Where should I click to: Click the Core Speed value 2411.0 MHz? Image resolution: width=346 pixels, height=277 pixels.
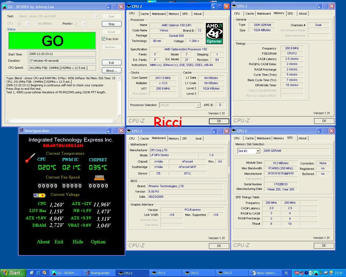[x=163, y=78]
